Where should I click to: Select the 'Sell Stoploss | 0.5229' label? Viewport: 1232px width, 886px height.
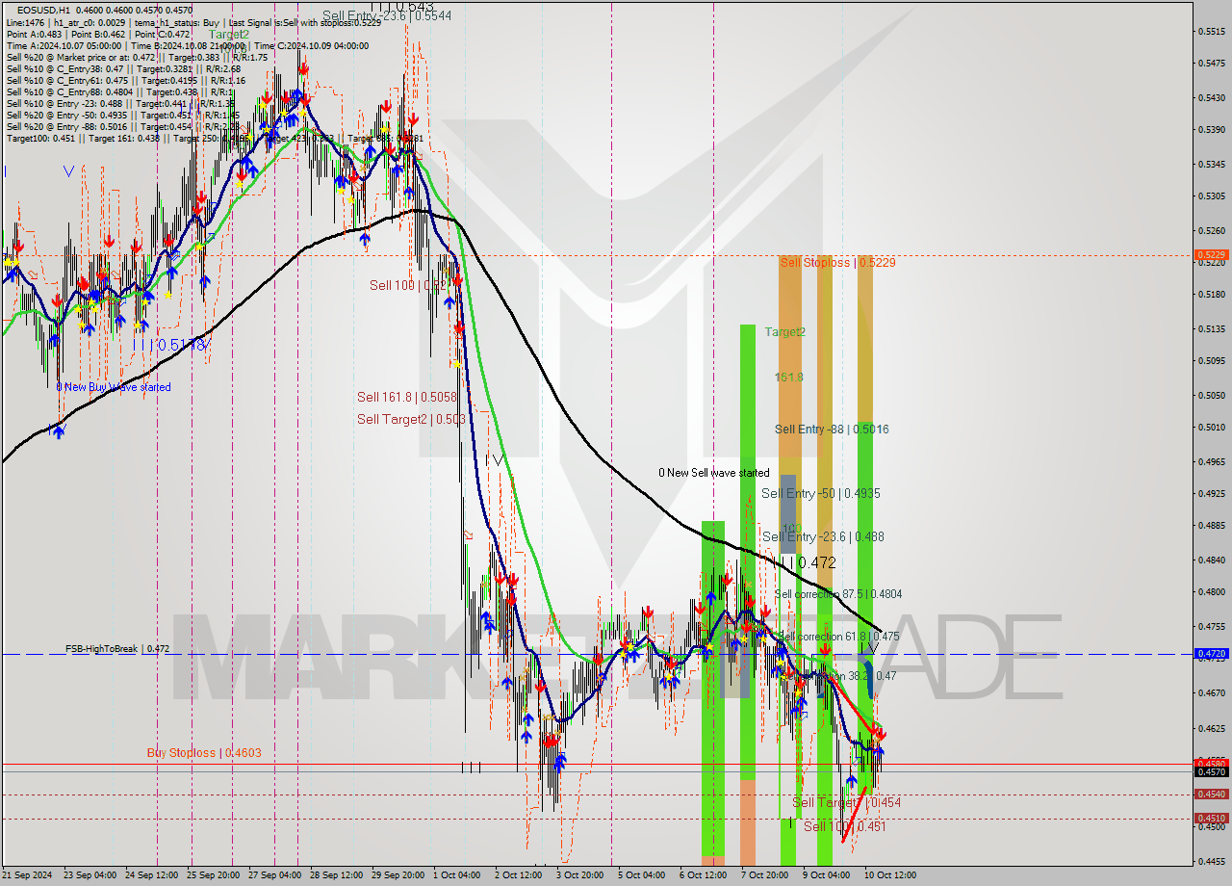pyautogui.click(x=837, y=262)
